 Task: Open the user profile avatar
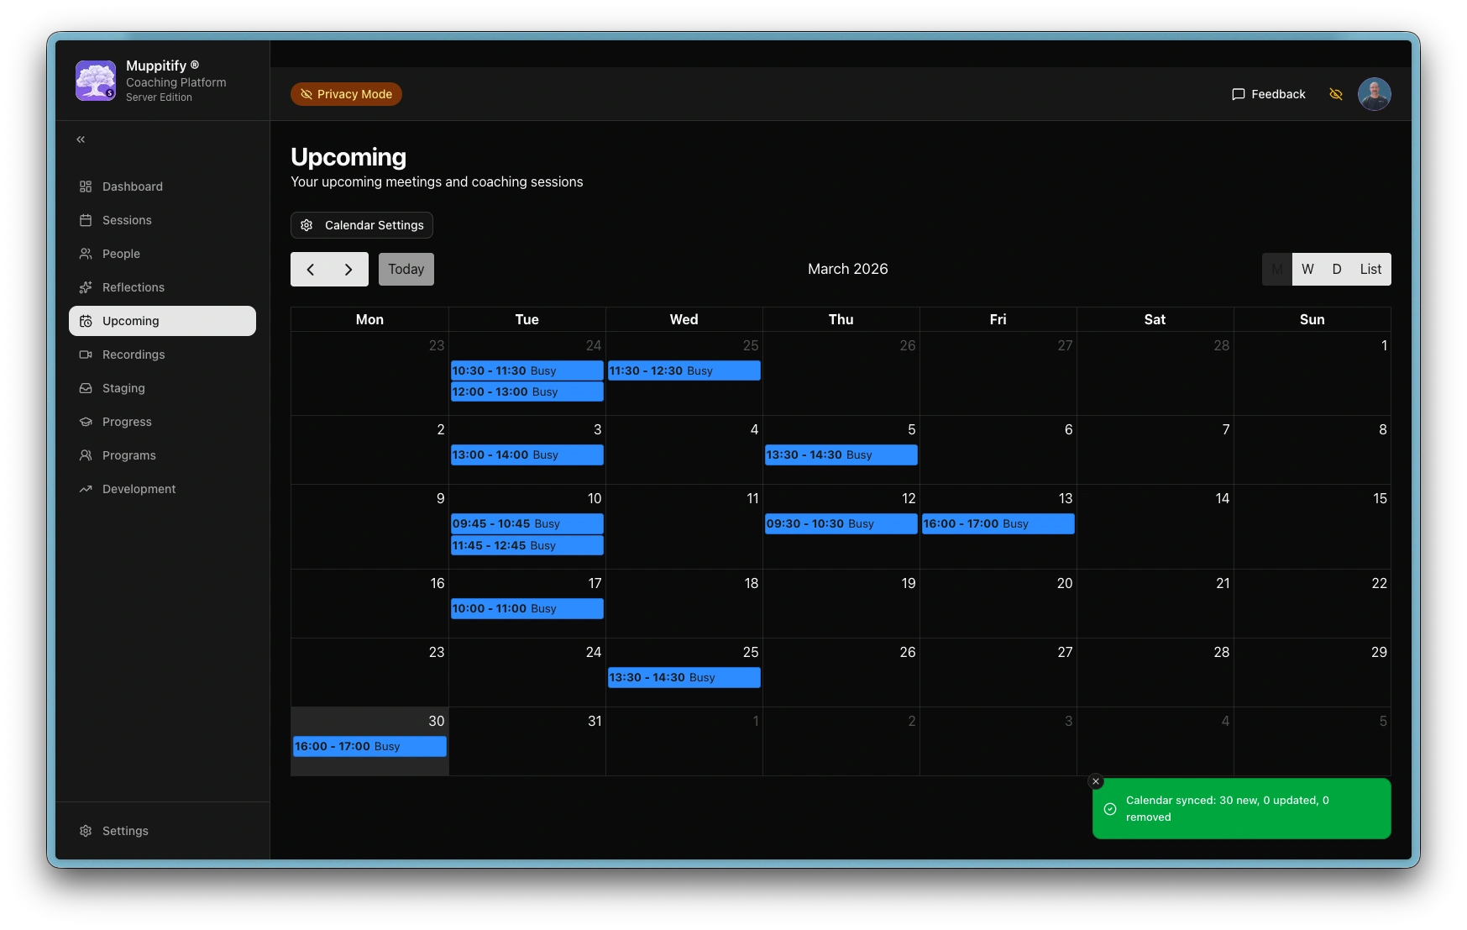1374,94
